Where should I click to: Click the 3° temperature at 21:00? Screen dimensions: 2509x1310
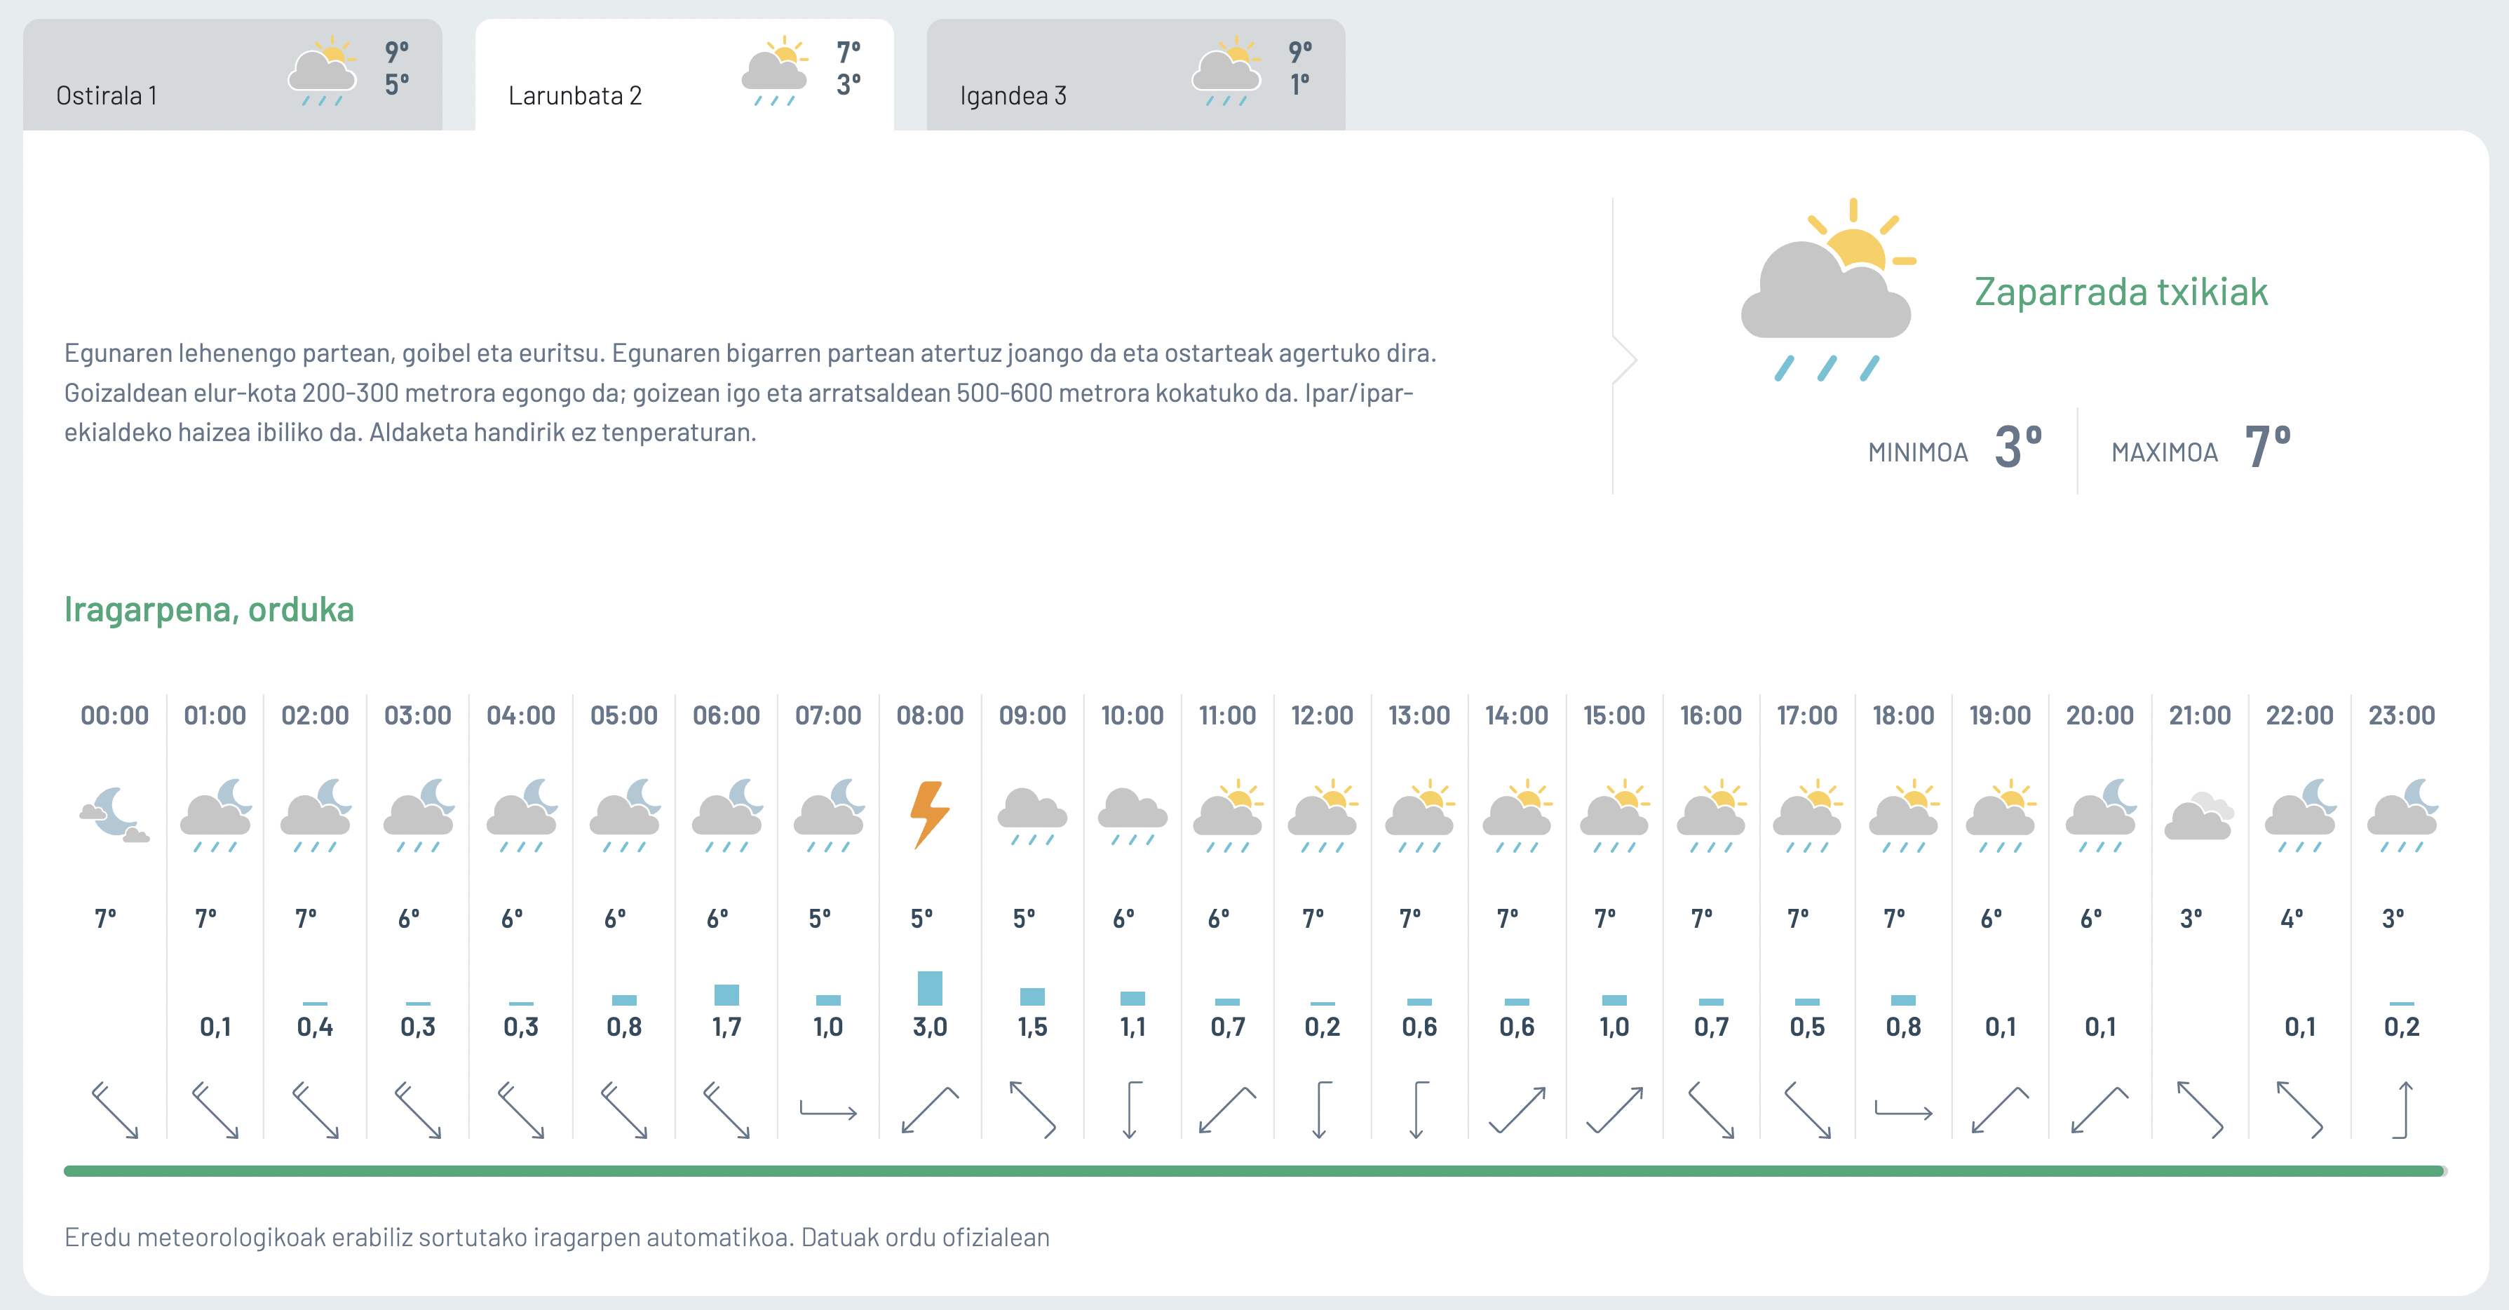pos(2191,919)
